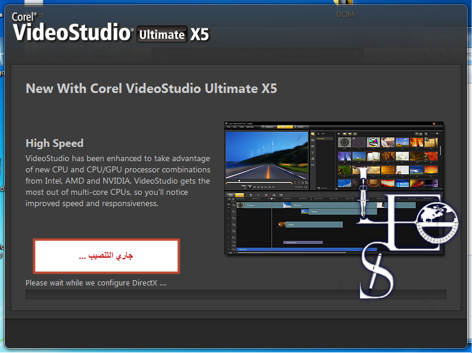Click 'Please wait while we configure DirectX' text

[x=95, y=283]
